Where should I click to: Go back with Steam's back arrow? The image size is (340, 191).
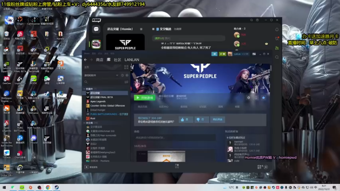[85, 60]
